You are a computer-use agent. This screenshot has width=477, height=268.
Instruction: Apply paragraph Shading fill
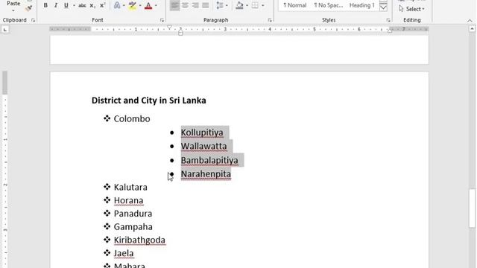click(239, 5)
